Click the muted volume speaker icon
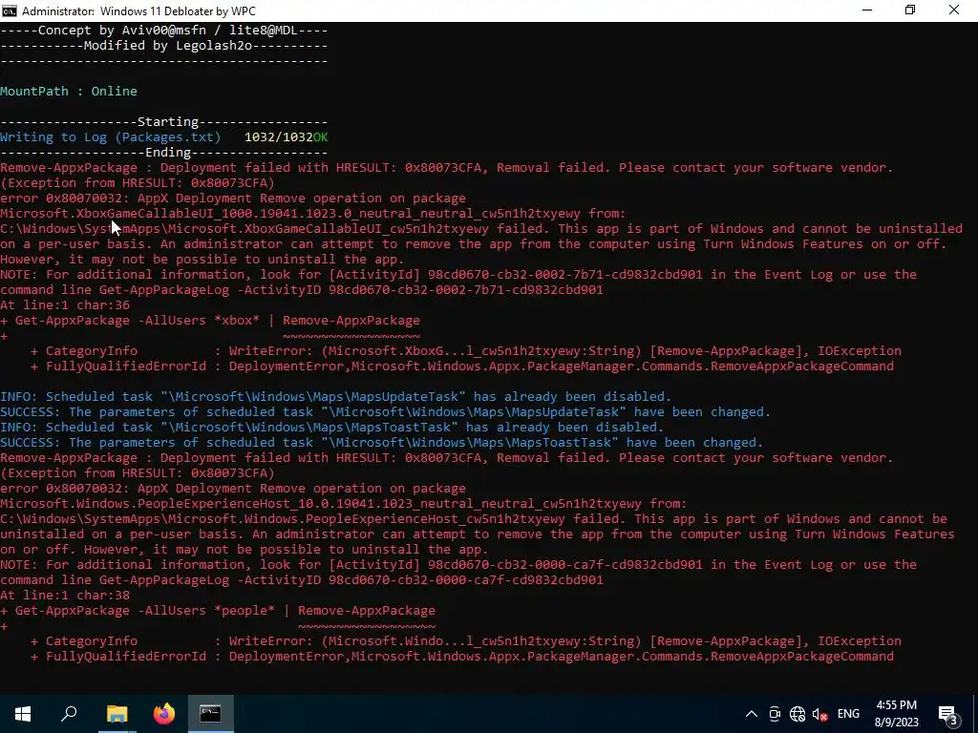Viewport: 978px width, 733px height. [x=819, y=714]
